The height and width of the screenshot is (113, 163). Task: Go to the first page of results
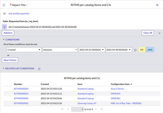pos(62,109)
